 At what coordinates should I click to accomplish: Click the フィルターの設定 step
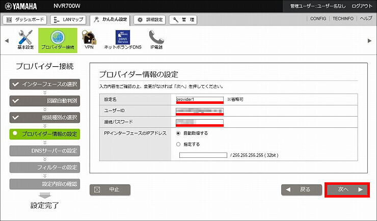pyautogui.click(x=45, y=168)
